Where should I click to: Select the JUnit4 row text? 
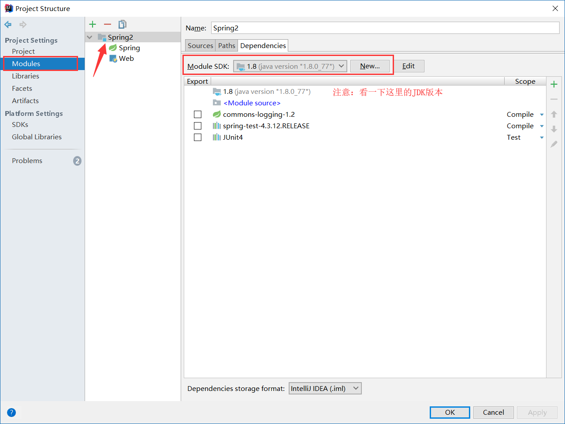tap(233, 137)
